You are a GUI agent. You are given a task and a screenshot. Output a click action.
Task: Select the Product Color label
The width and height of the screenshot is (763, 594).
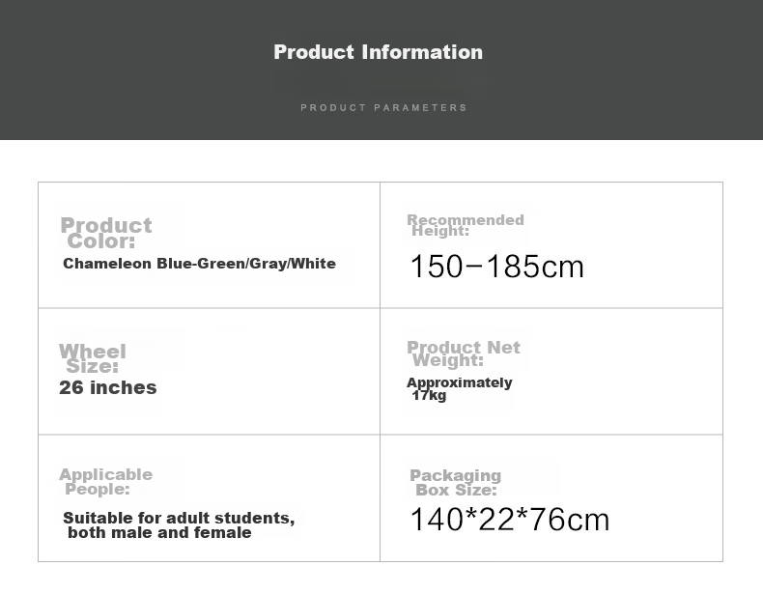106,233
